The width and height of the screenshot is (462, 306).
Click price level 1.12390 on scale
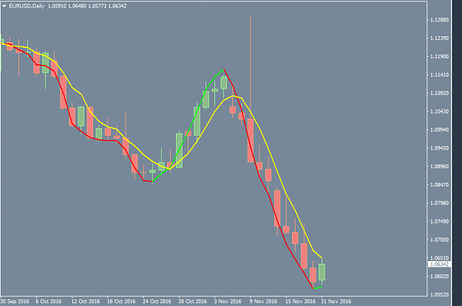(x=439, y=38)
